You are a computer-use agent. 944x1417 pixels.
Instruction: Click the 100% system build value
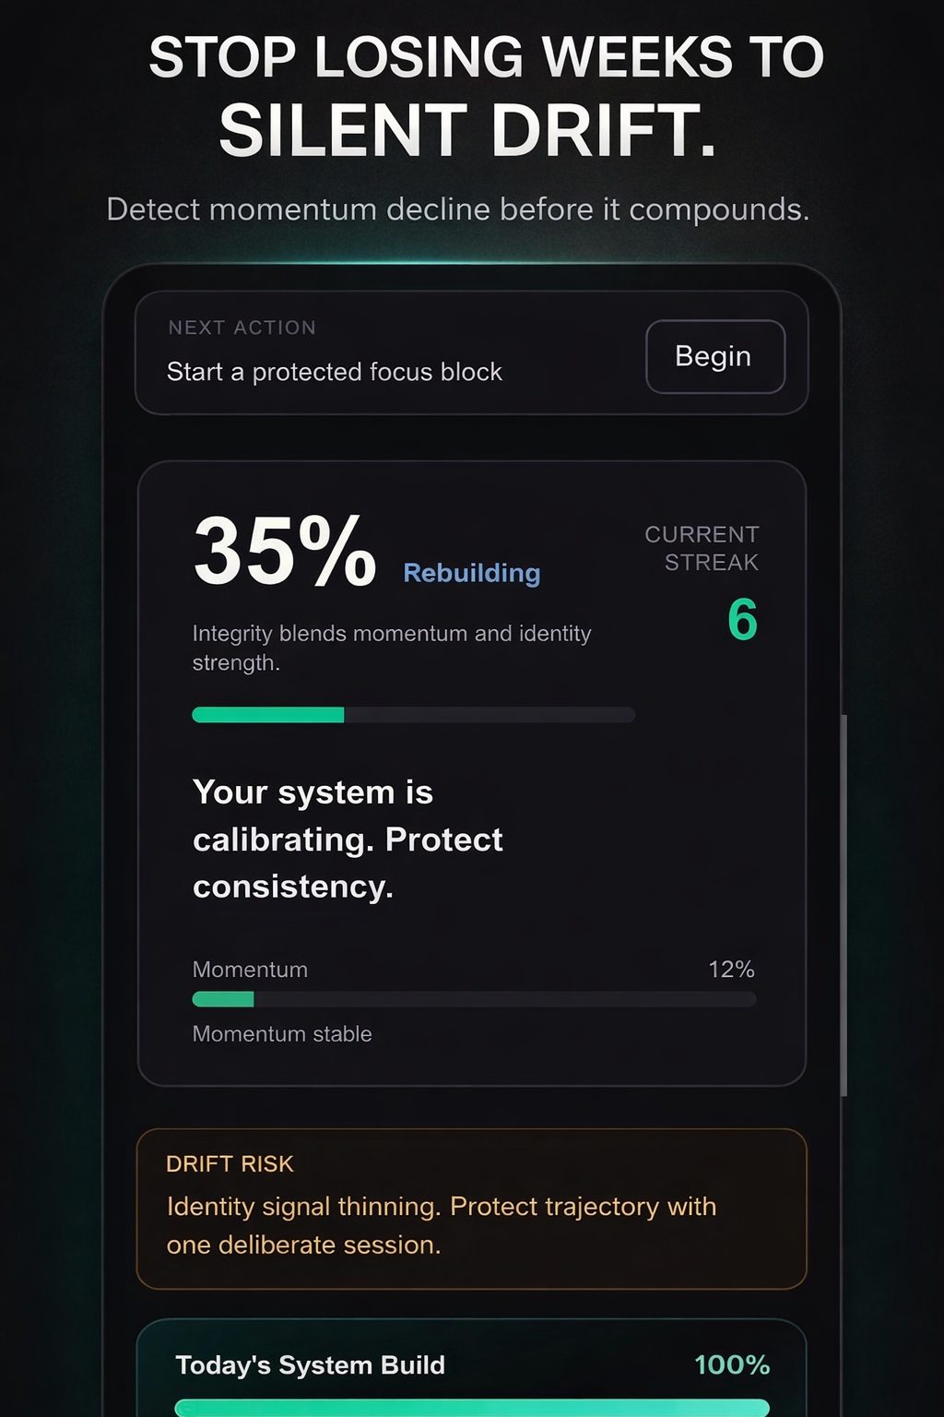[732, 1365]
